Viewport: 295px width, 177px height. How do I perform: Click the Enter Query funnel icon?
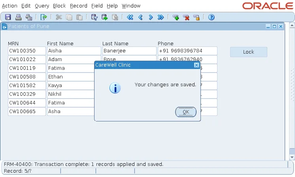tap(94, 17)
